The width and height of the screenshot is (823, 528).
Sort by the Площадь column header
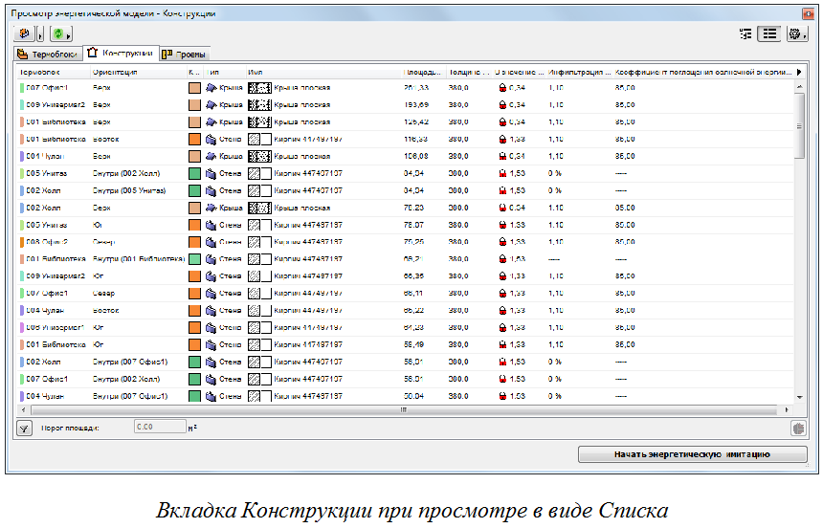[x=424, y=72]
